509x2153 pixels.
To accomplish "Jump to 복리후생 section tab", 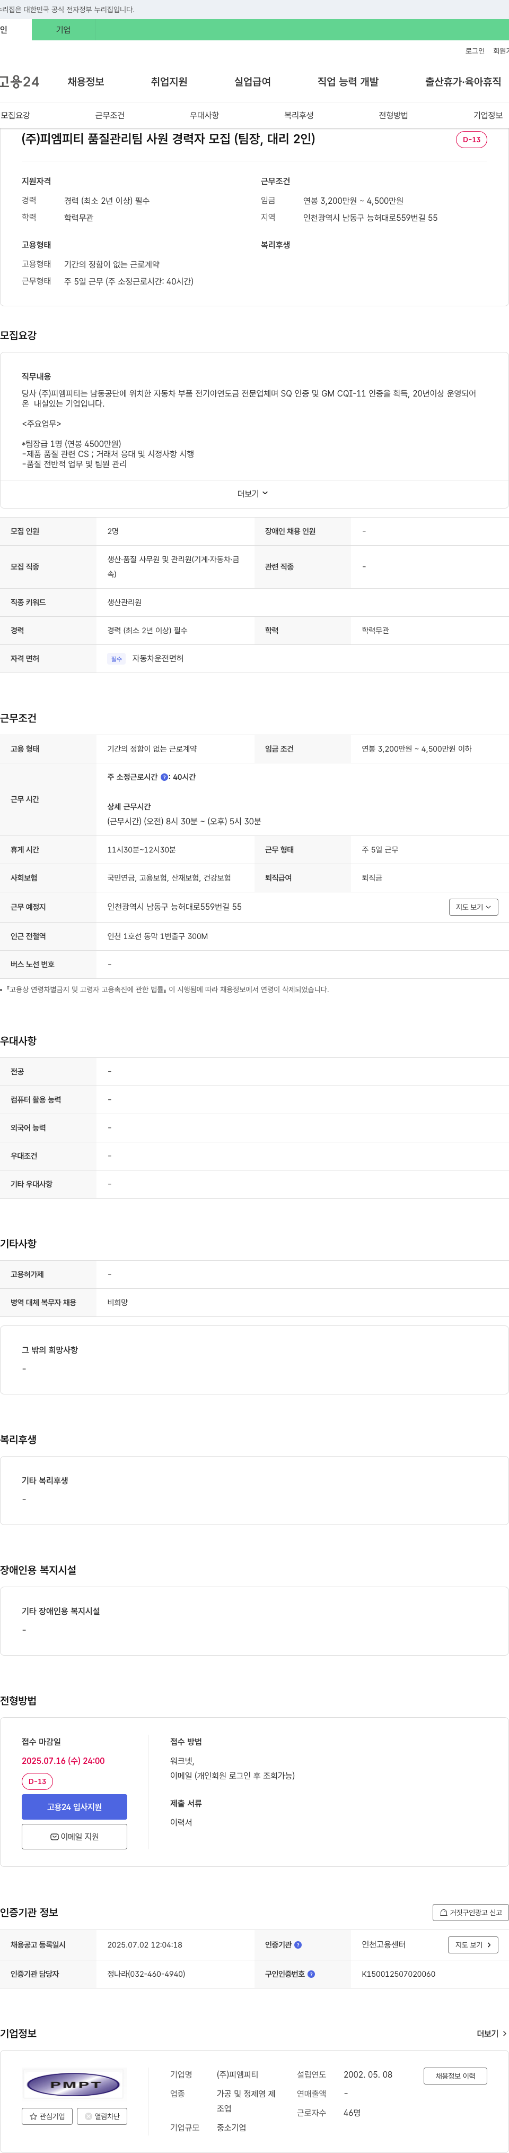I will (x=299, y=115).
